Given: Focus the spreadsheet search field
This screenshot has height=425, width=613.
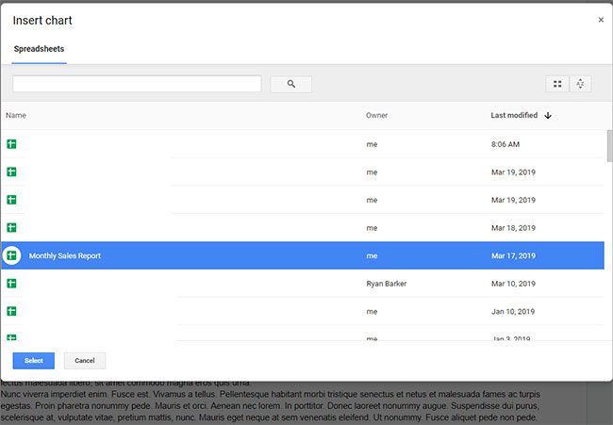Looking at the screenshot, I should coord(137,84).
